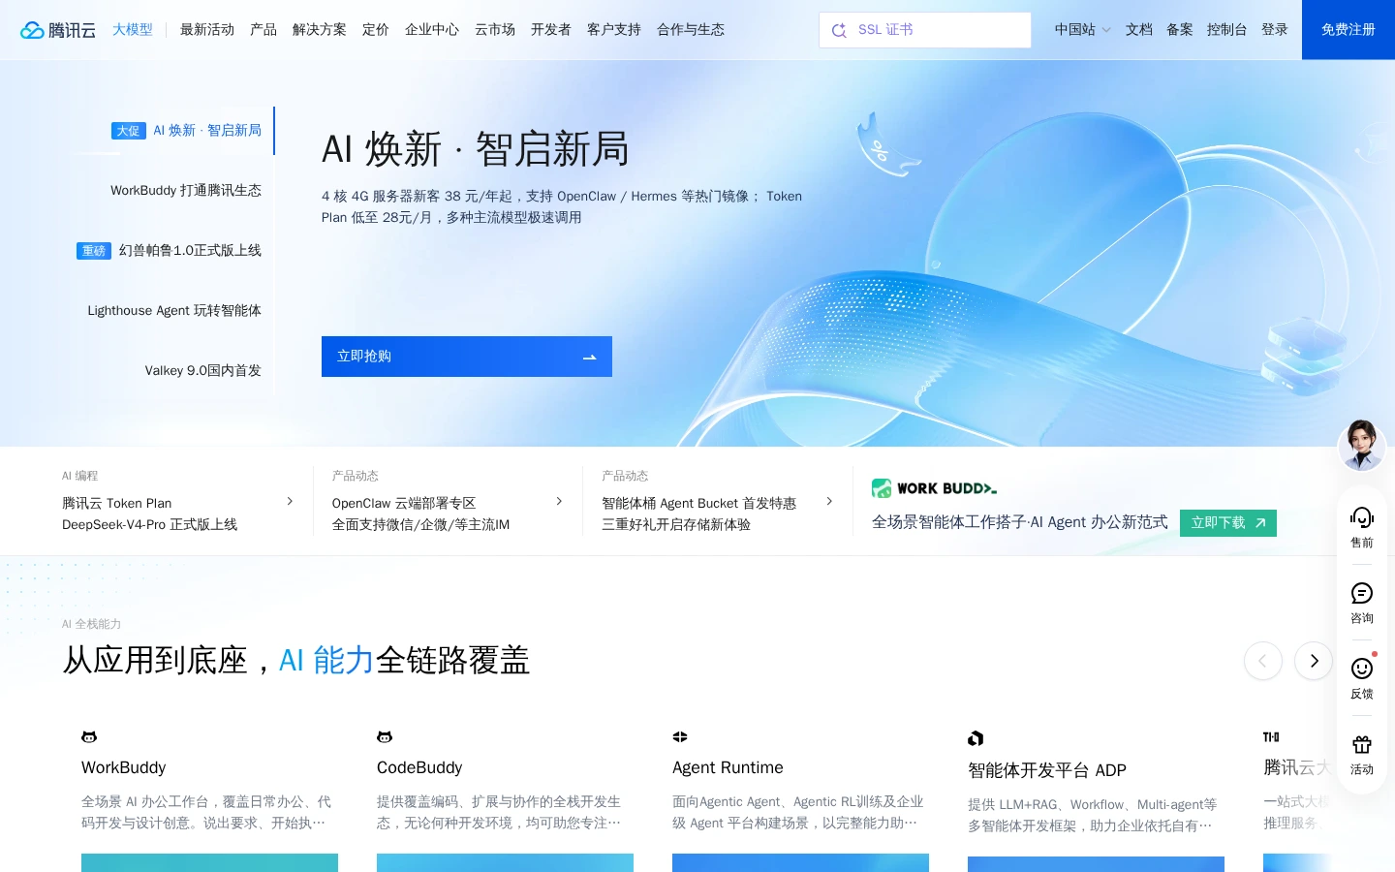The height and width of the screenshot is (872, 1395).
Task: Click the 登录 link
Action: coord(1275,30)
